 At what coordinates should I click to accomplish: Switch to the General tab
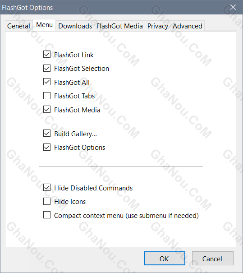(18, 26)
